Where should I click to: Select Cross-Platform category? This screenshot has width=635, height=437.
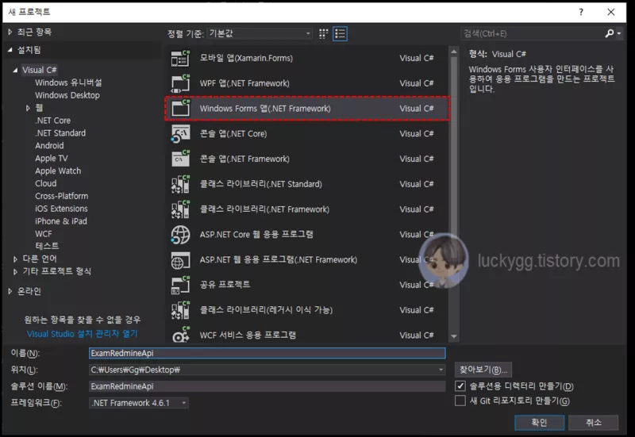[x=62, y=196]
